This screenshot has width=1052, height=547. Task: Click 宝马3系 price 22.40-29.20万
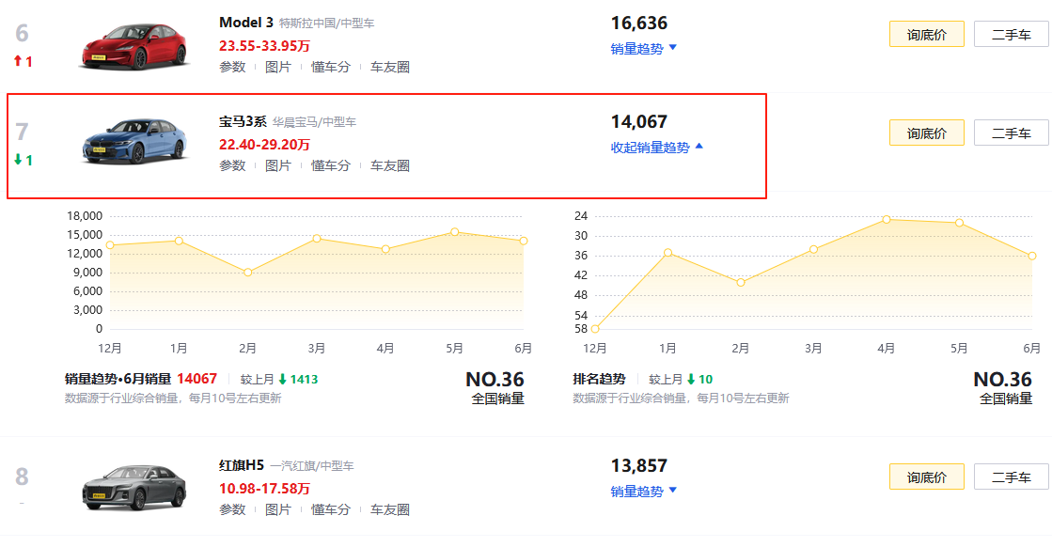264,145
